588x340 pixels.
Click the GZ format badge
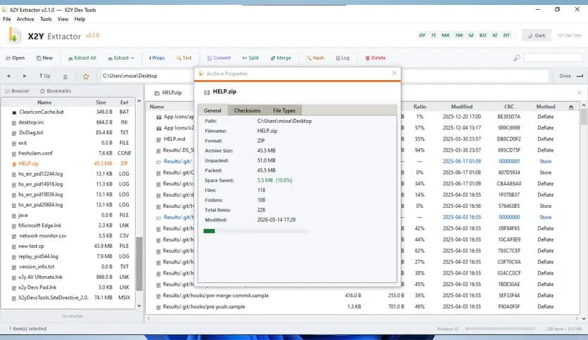point(471,35)
